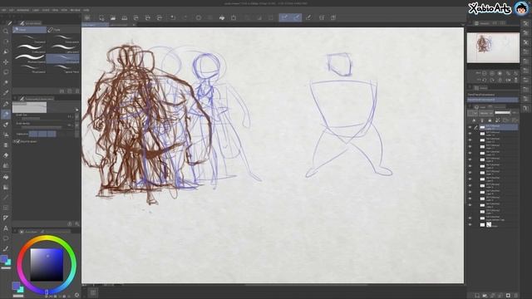Select the transparent color swatch below main colors
The image size is (532, 299).
coord(18,296)
